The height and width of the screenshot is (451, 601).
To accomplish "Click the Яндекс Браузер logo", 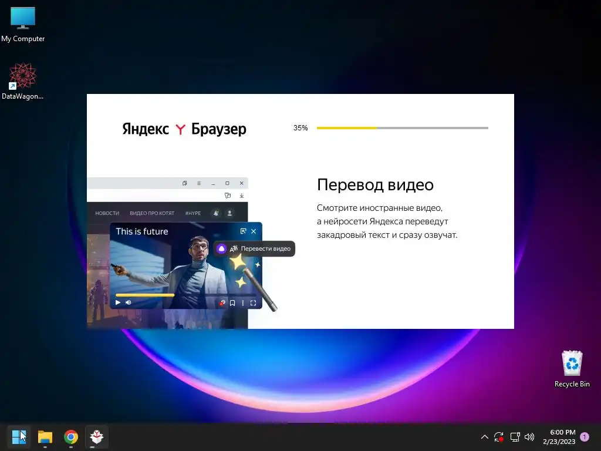I will pos(184,129).
